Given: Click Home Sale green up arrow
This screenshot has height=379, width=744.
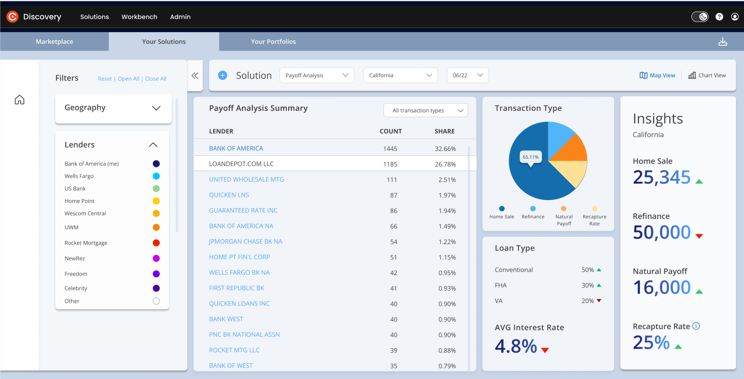Looking at the screenshot, I should pyautogui.click(x=699, y=181).
